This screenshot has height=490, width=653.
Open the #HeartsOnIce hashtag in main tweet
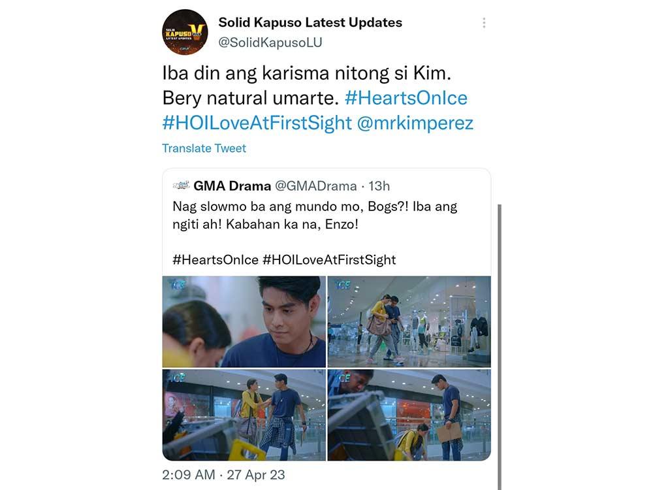[x=406, y=98]
